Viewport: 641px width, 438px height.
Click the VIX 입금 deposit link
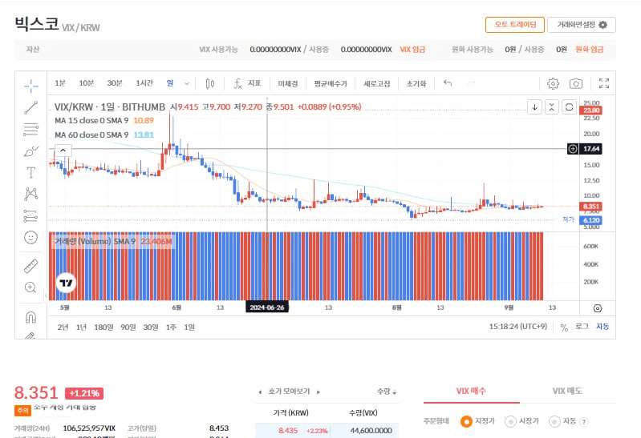[x=412, y=50]
